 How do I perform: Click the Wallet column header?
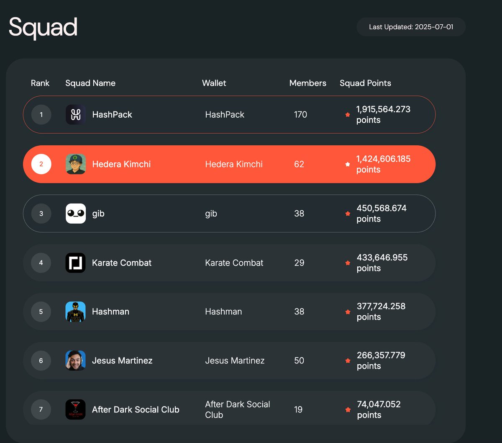(214, 83)
